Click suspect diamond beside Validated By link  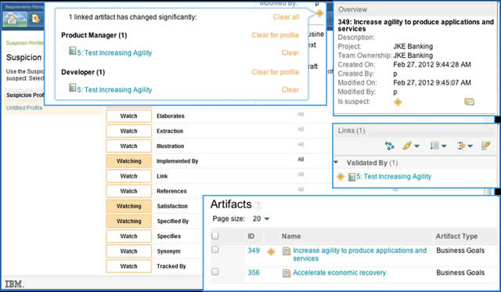[x=341, y=177]
